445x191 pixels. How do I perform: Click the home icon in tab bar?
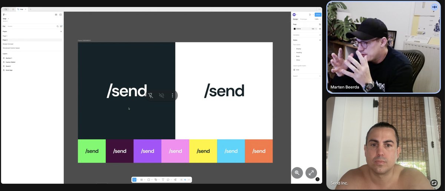coord(13,9)
